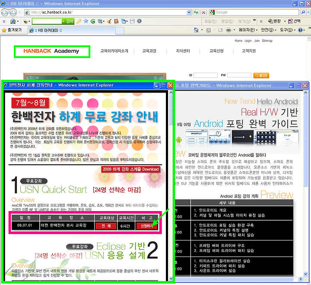Open the 변환 dropdown arrow

pyautogui.click(x=285, y=21)
